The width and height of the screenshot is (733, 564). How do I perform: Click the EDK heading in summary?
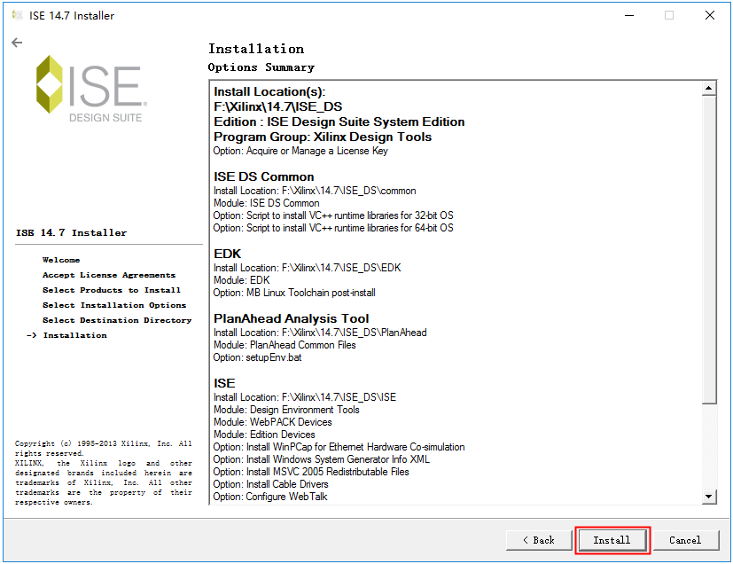tap(229, 254)
